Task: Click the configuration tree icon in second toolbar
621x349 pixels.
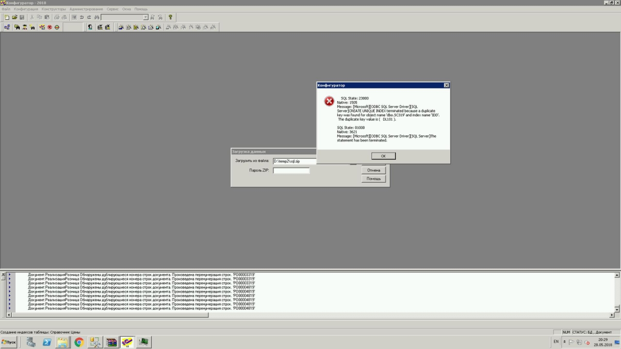Action: pyautogui.click(x=7, y=27)
